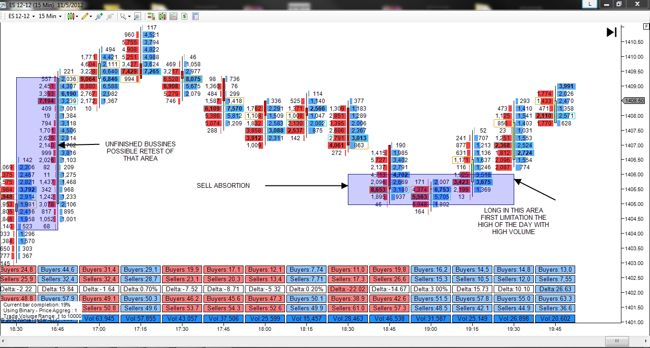Click the 1408.50 current price marker
This screenshot has width=650, height=348.
635,101
